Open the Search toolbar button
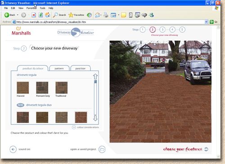Image resolution: width=225 pixels, height=164 pixels. (59, 15)
